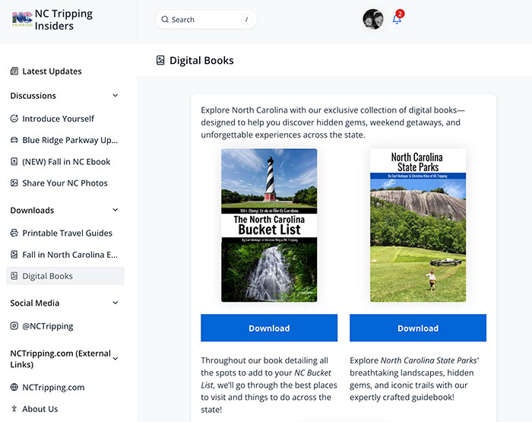Image resolution: width=532 pixels, height=422 pixels.
Task: Click the Share Your NC Photos image icon
Action: [x=14, y=183]
